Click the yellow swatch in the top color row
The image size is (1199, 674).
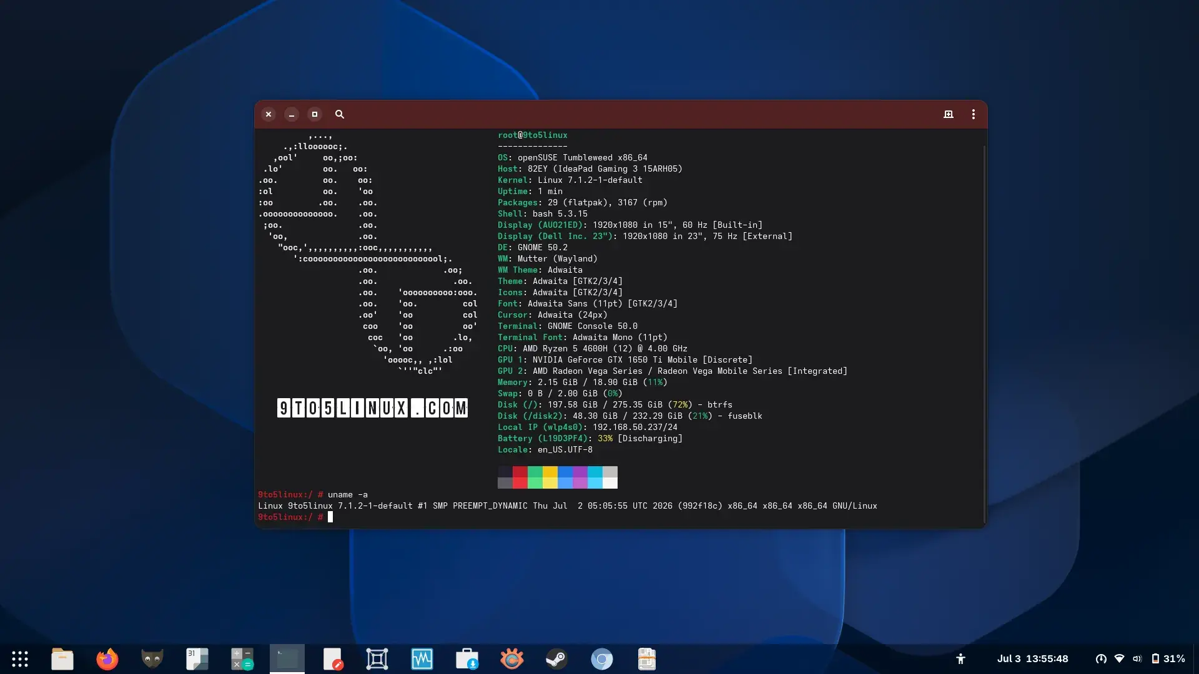550,472
